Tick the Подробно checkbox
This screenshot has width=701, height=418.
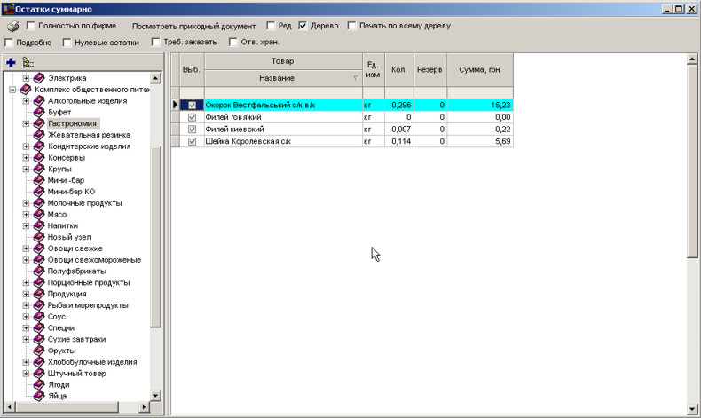[9, 42]
